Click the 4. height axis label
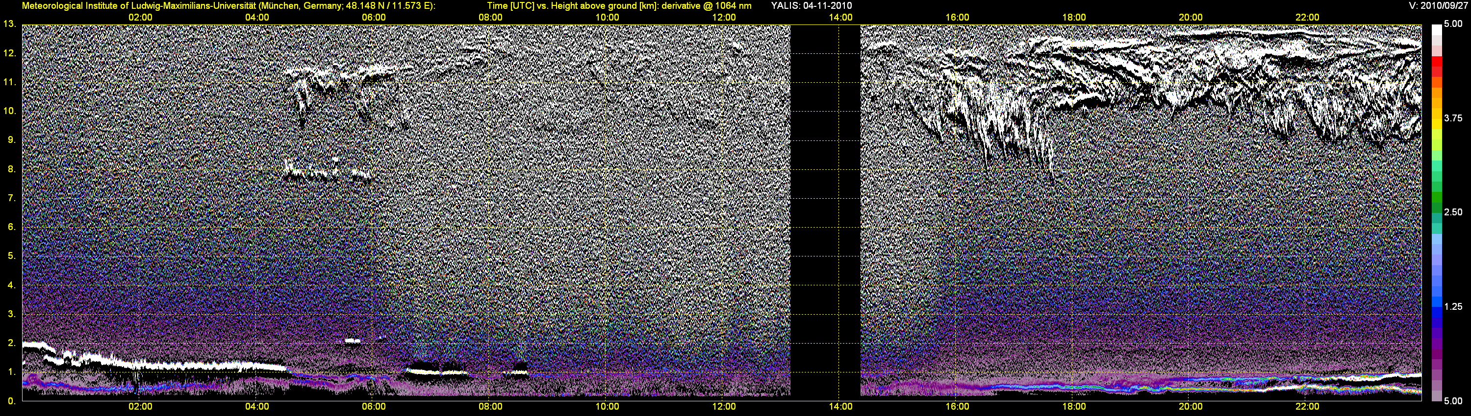This screenshot has height=416, width=1471. coord(11,285)
